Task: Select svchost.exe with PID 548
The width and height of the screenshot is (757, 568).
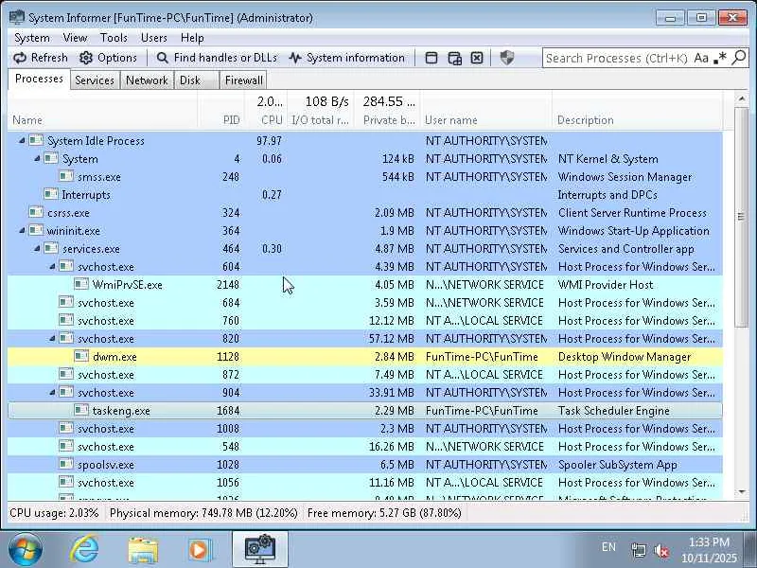Action: point(365,446)
